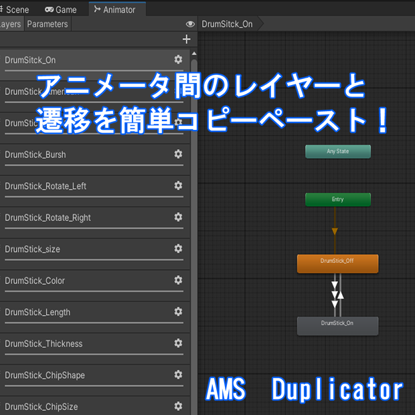Open gear settings for DrumStick_ChipSize layer
Image resolution: width=415 pixels, height=415 pixels.
click(x=178, y=406)
